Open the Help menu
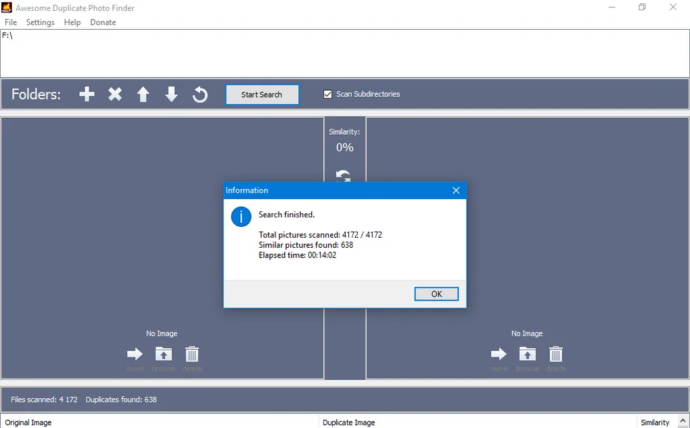This screenshot has width=690, height=428. click(x=72, y=22)
